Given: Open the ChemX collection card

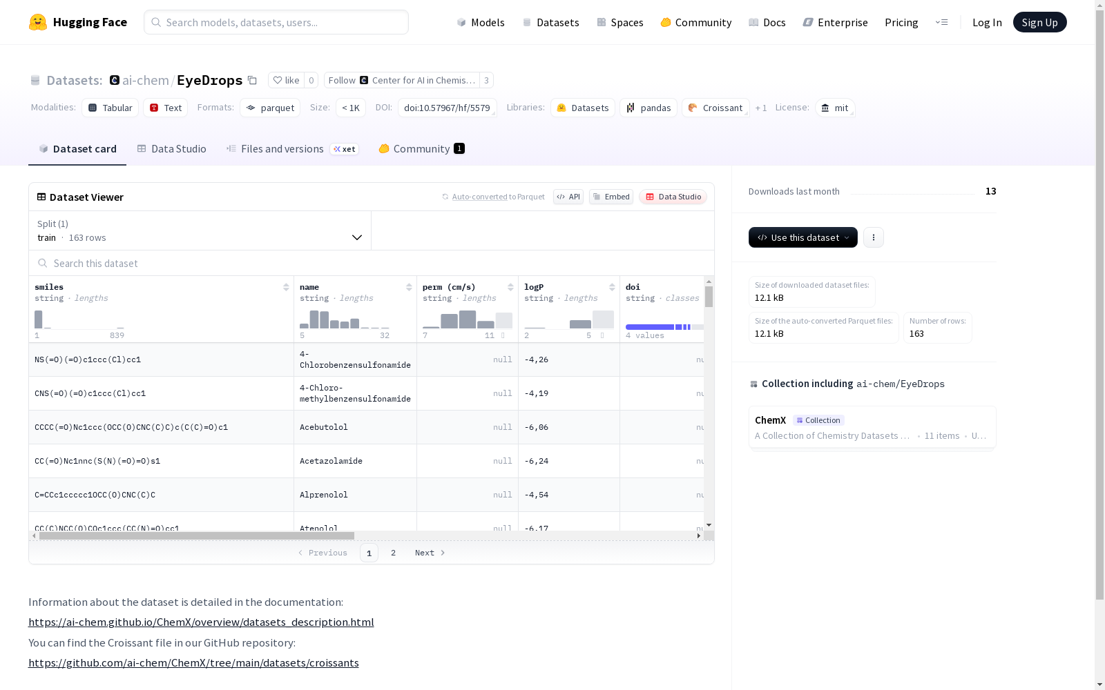Looking at the screenshot, I should [872, 428].
